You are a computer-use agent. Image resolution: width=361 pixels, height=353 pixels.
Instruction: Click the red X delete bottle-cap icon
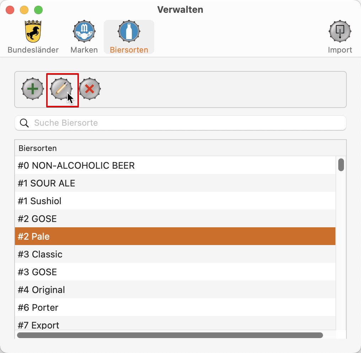pyautogui.click(x=90, y=89)
